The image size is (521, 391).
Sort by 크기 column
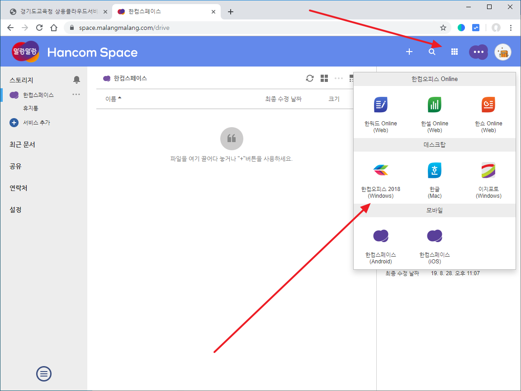(334, 99)
